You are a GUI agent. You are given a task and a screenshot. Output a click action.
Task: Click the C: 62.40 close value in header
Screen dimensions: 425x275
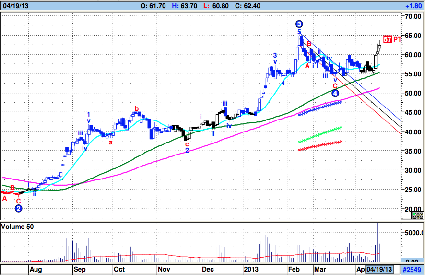(x=248, y=6)
